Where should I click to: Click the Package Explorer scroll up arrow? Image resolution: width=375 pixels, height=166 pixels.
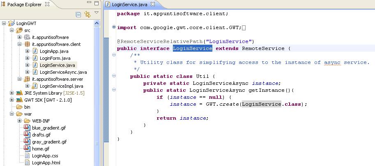click(x=97, y=23)
